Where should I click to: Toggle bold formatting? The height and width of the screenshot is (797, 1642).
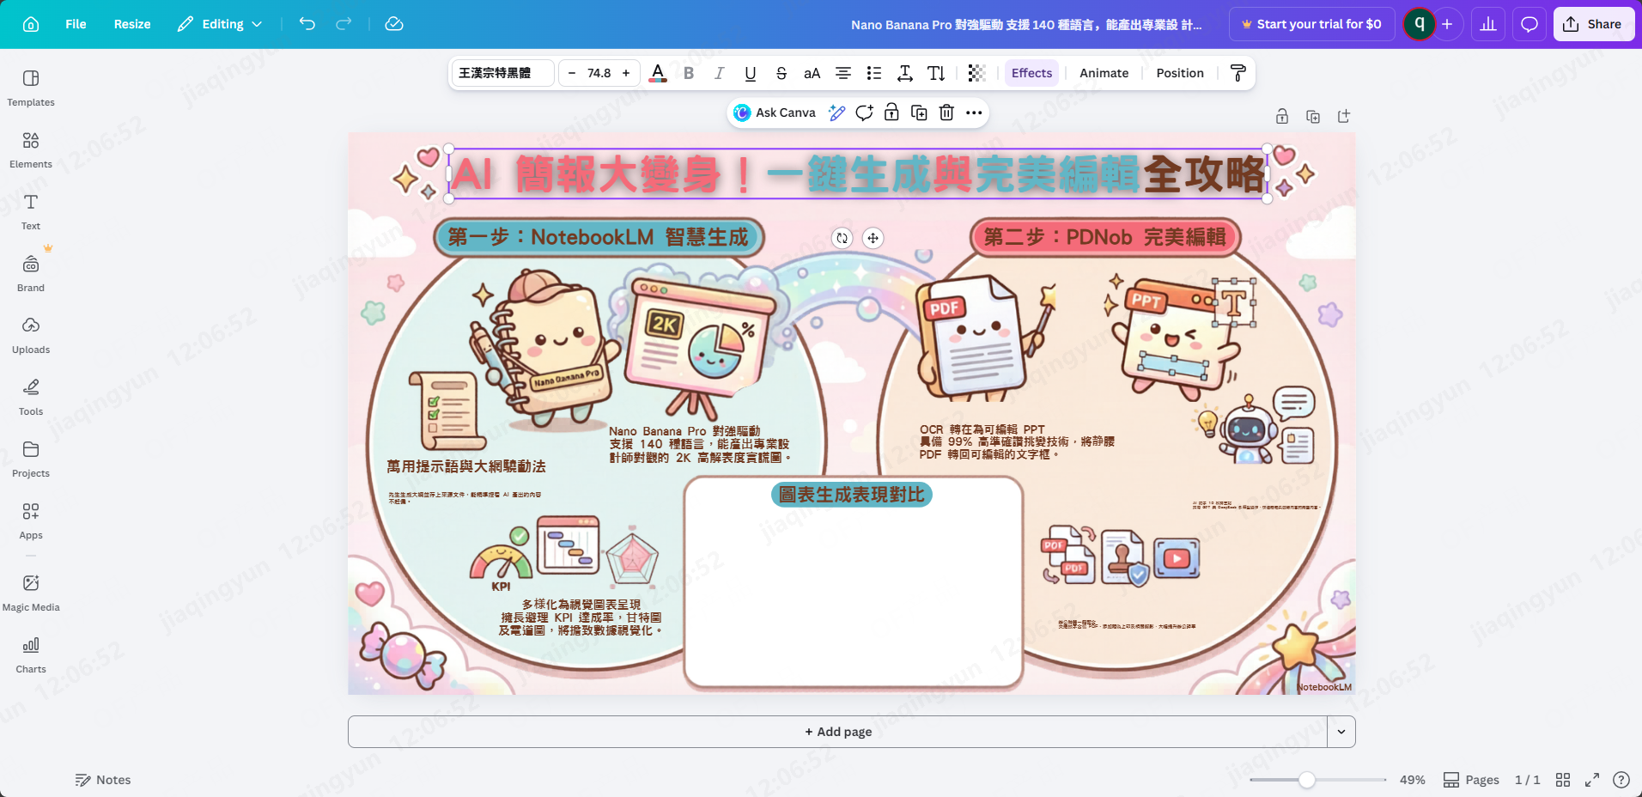[x=688, y=73]
